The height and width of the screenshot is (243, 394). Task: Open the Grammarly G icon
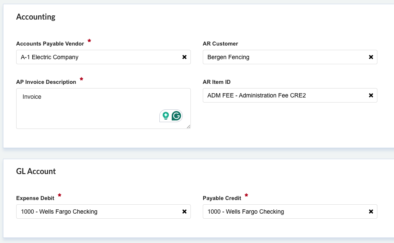(176, 116)
